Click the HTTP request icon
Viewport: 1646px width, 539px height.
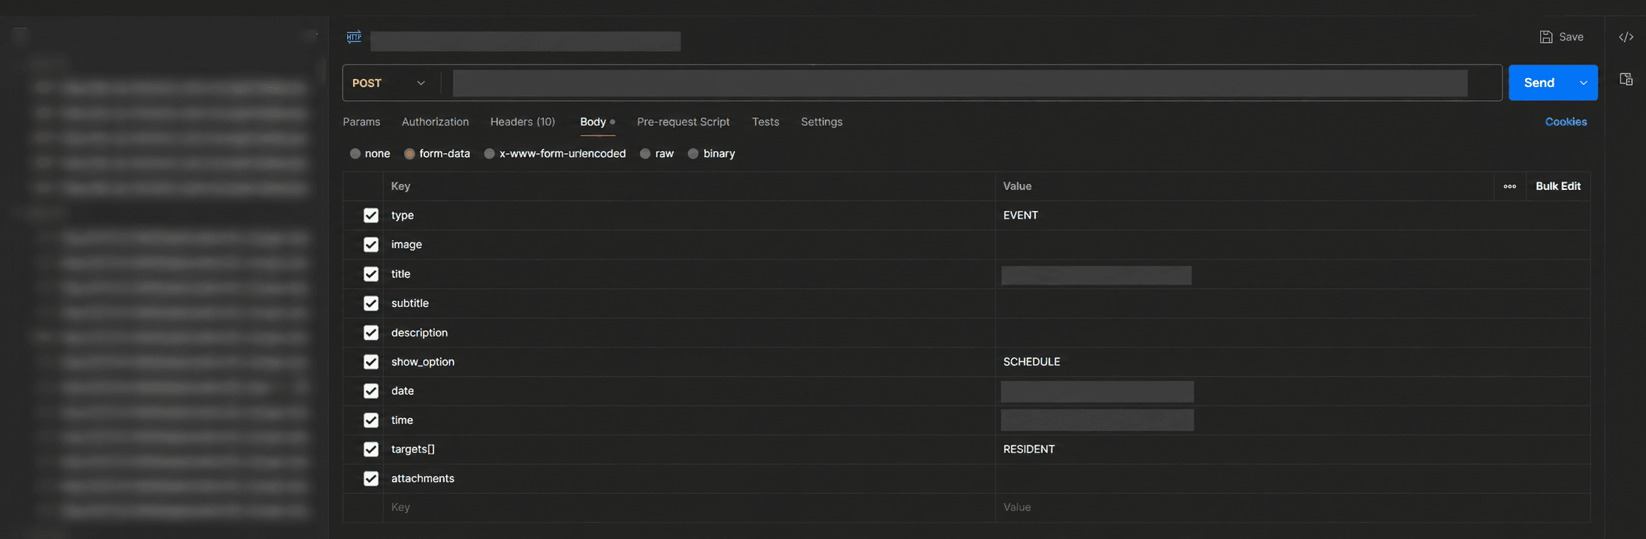354,37
